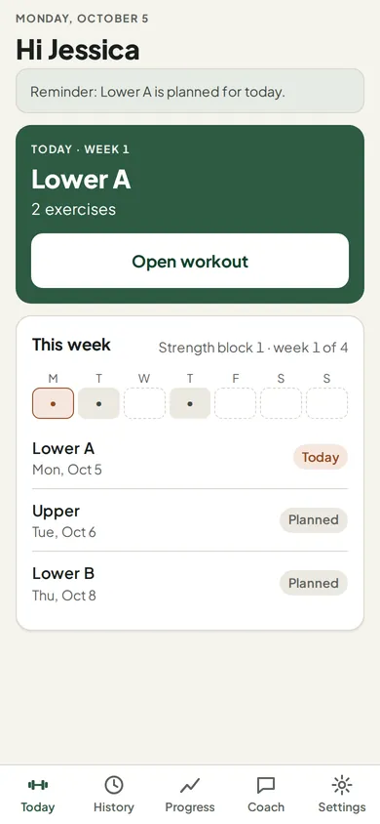Select Thursday's dotted day cell
The image size is (380, 824).
190,403
